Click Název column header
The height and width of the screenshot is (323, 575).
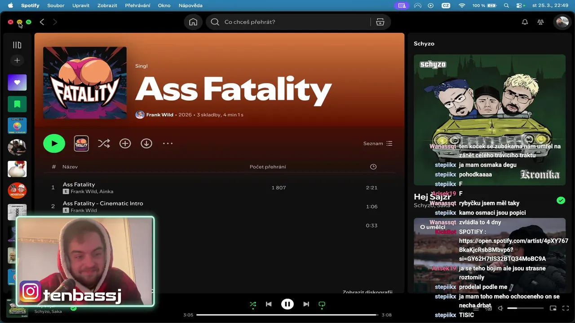70,167
